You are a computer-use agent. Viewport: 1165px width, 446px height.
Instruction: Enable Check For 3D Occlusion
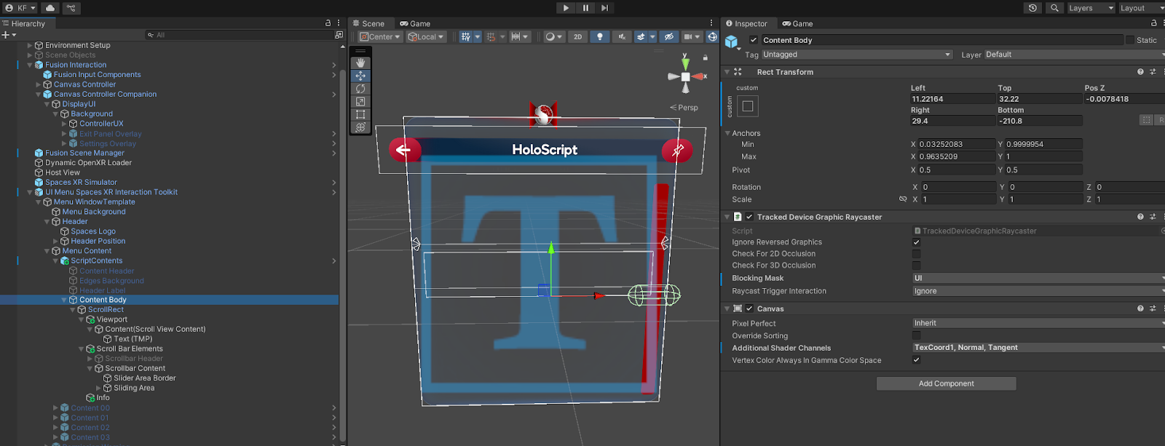point(916,266)
